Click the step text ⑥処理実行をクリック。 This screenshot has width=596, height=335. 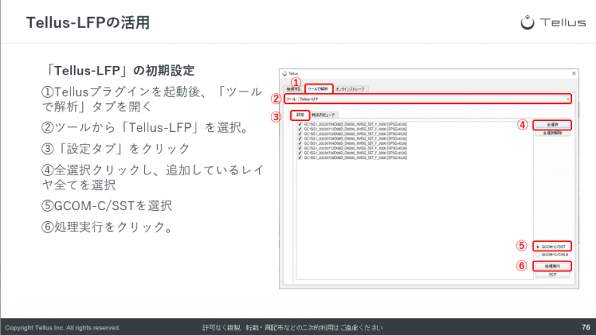pyautogui.click(x=108, y=226)
